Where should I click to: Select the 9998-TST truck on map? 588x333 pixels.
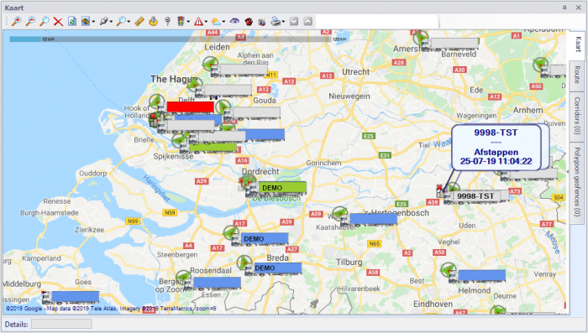coord(475,196)
